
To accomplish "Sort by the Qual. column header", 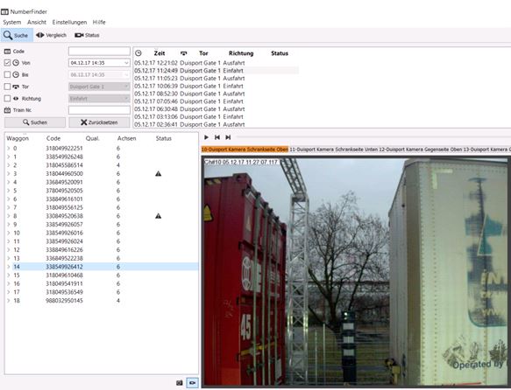I will click(92, 138).
